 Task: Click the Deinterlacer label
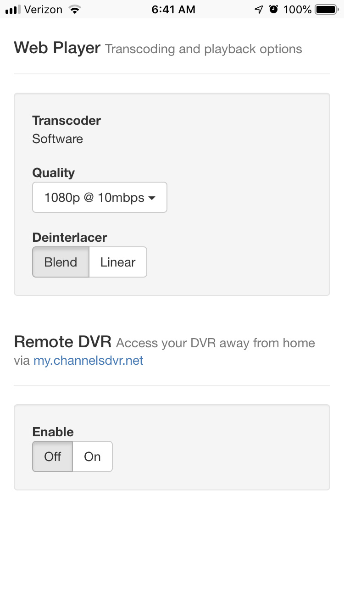tap(70, 238)
